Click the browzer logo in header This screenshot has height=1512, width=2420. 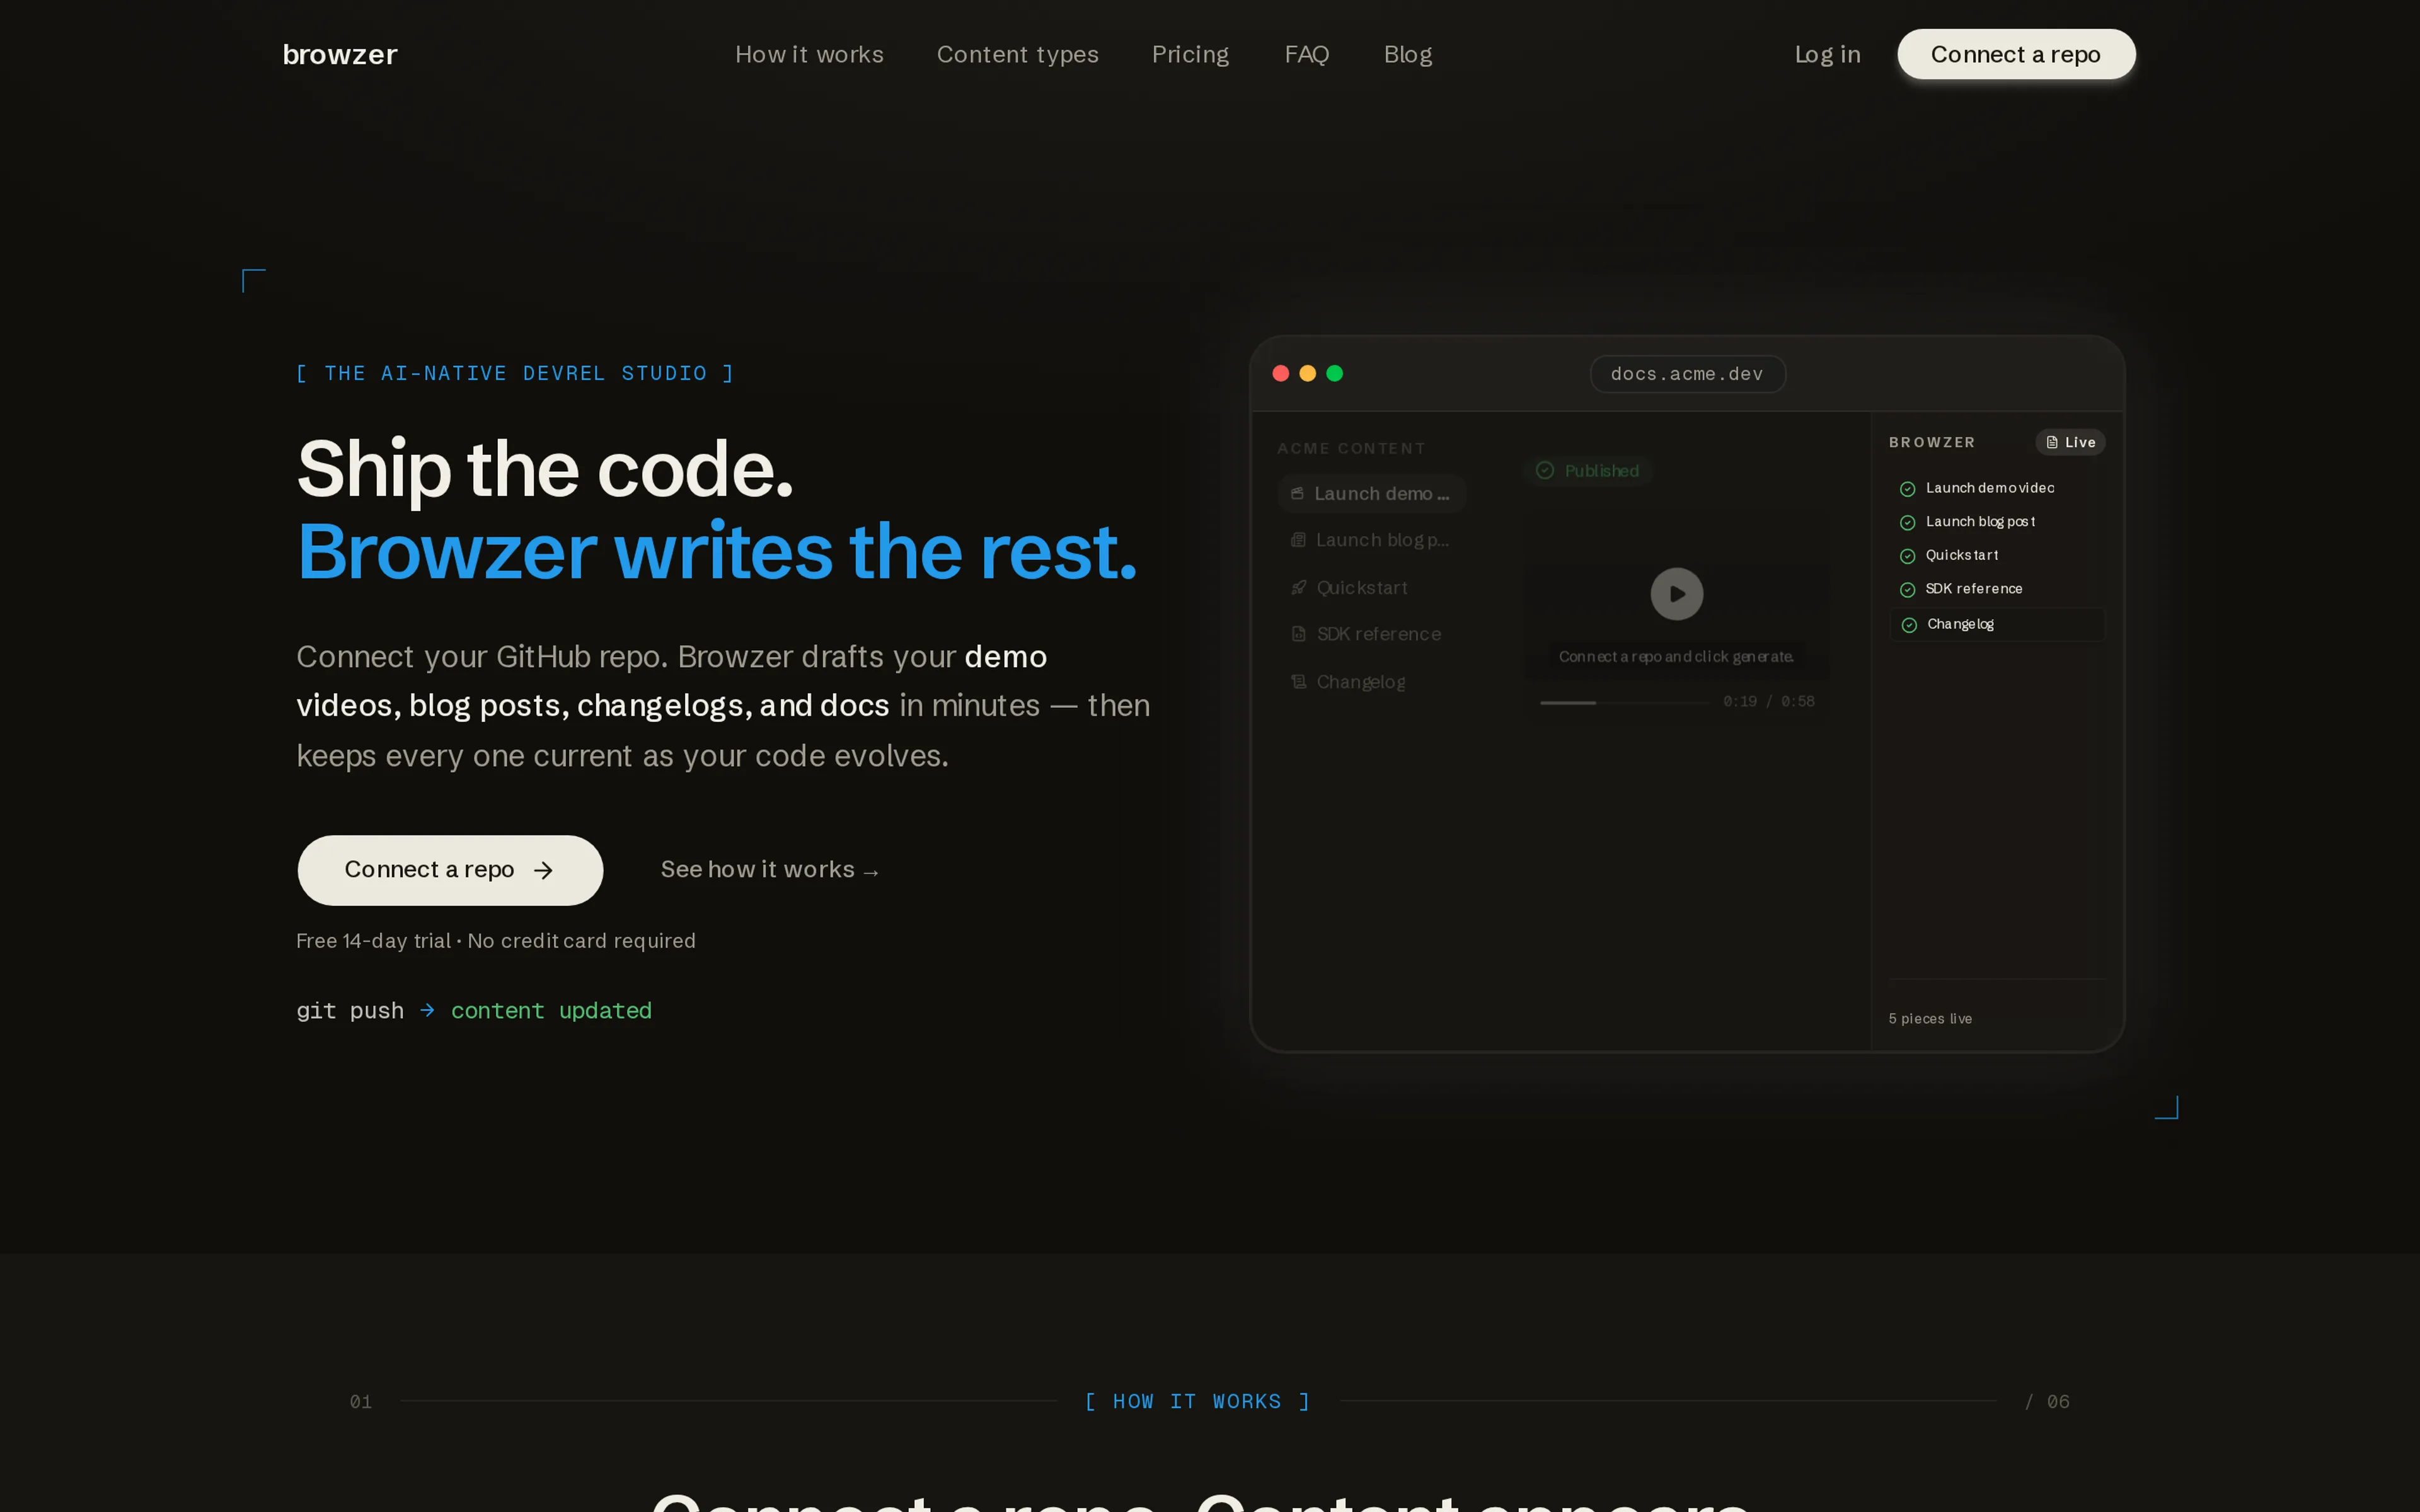pos(340,54)
